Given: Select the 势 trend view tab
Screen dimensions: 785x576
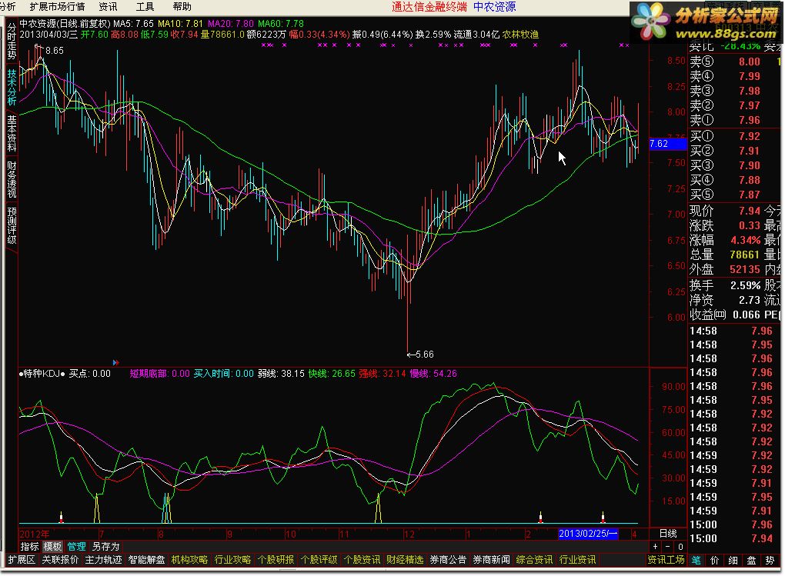Looking at the screenshot, I should click(770, 561).
